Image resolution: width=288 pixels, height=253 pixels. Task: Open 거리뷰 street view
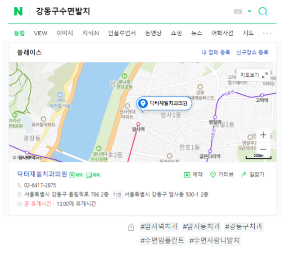pyautogui.click(x=222, y=174)
